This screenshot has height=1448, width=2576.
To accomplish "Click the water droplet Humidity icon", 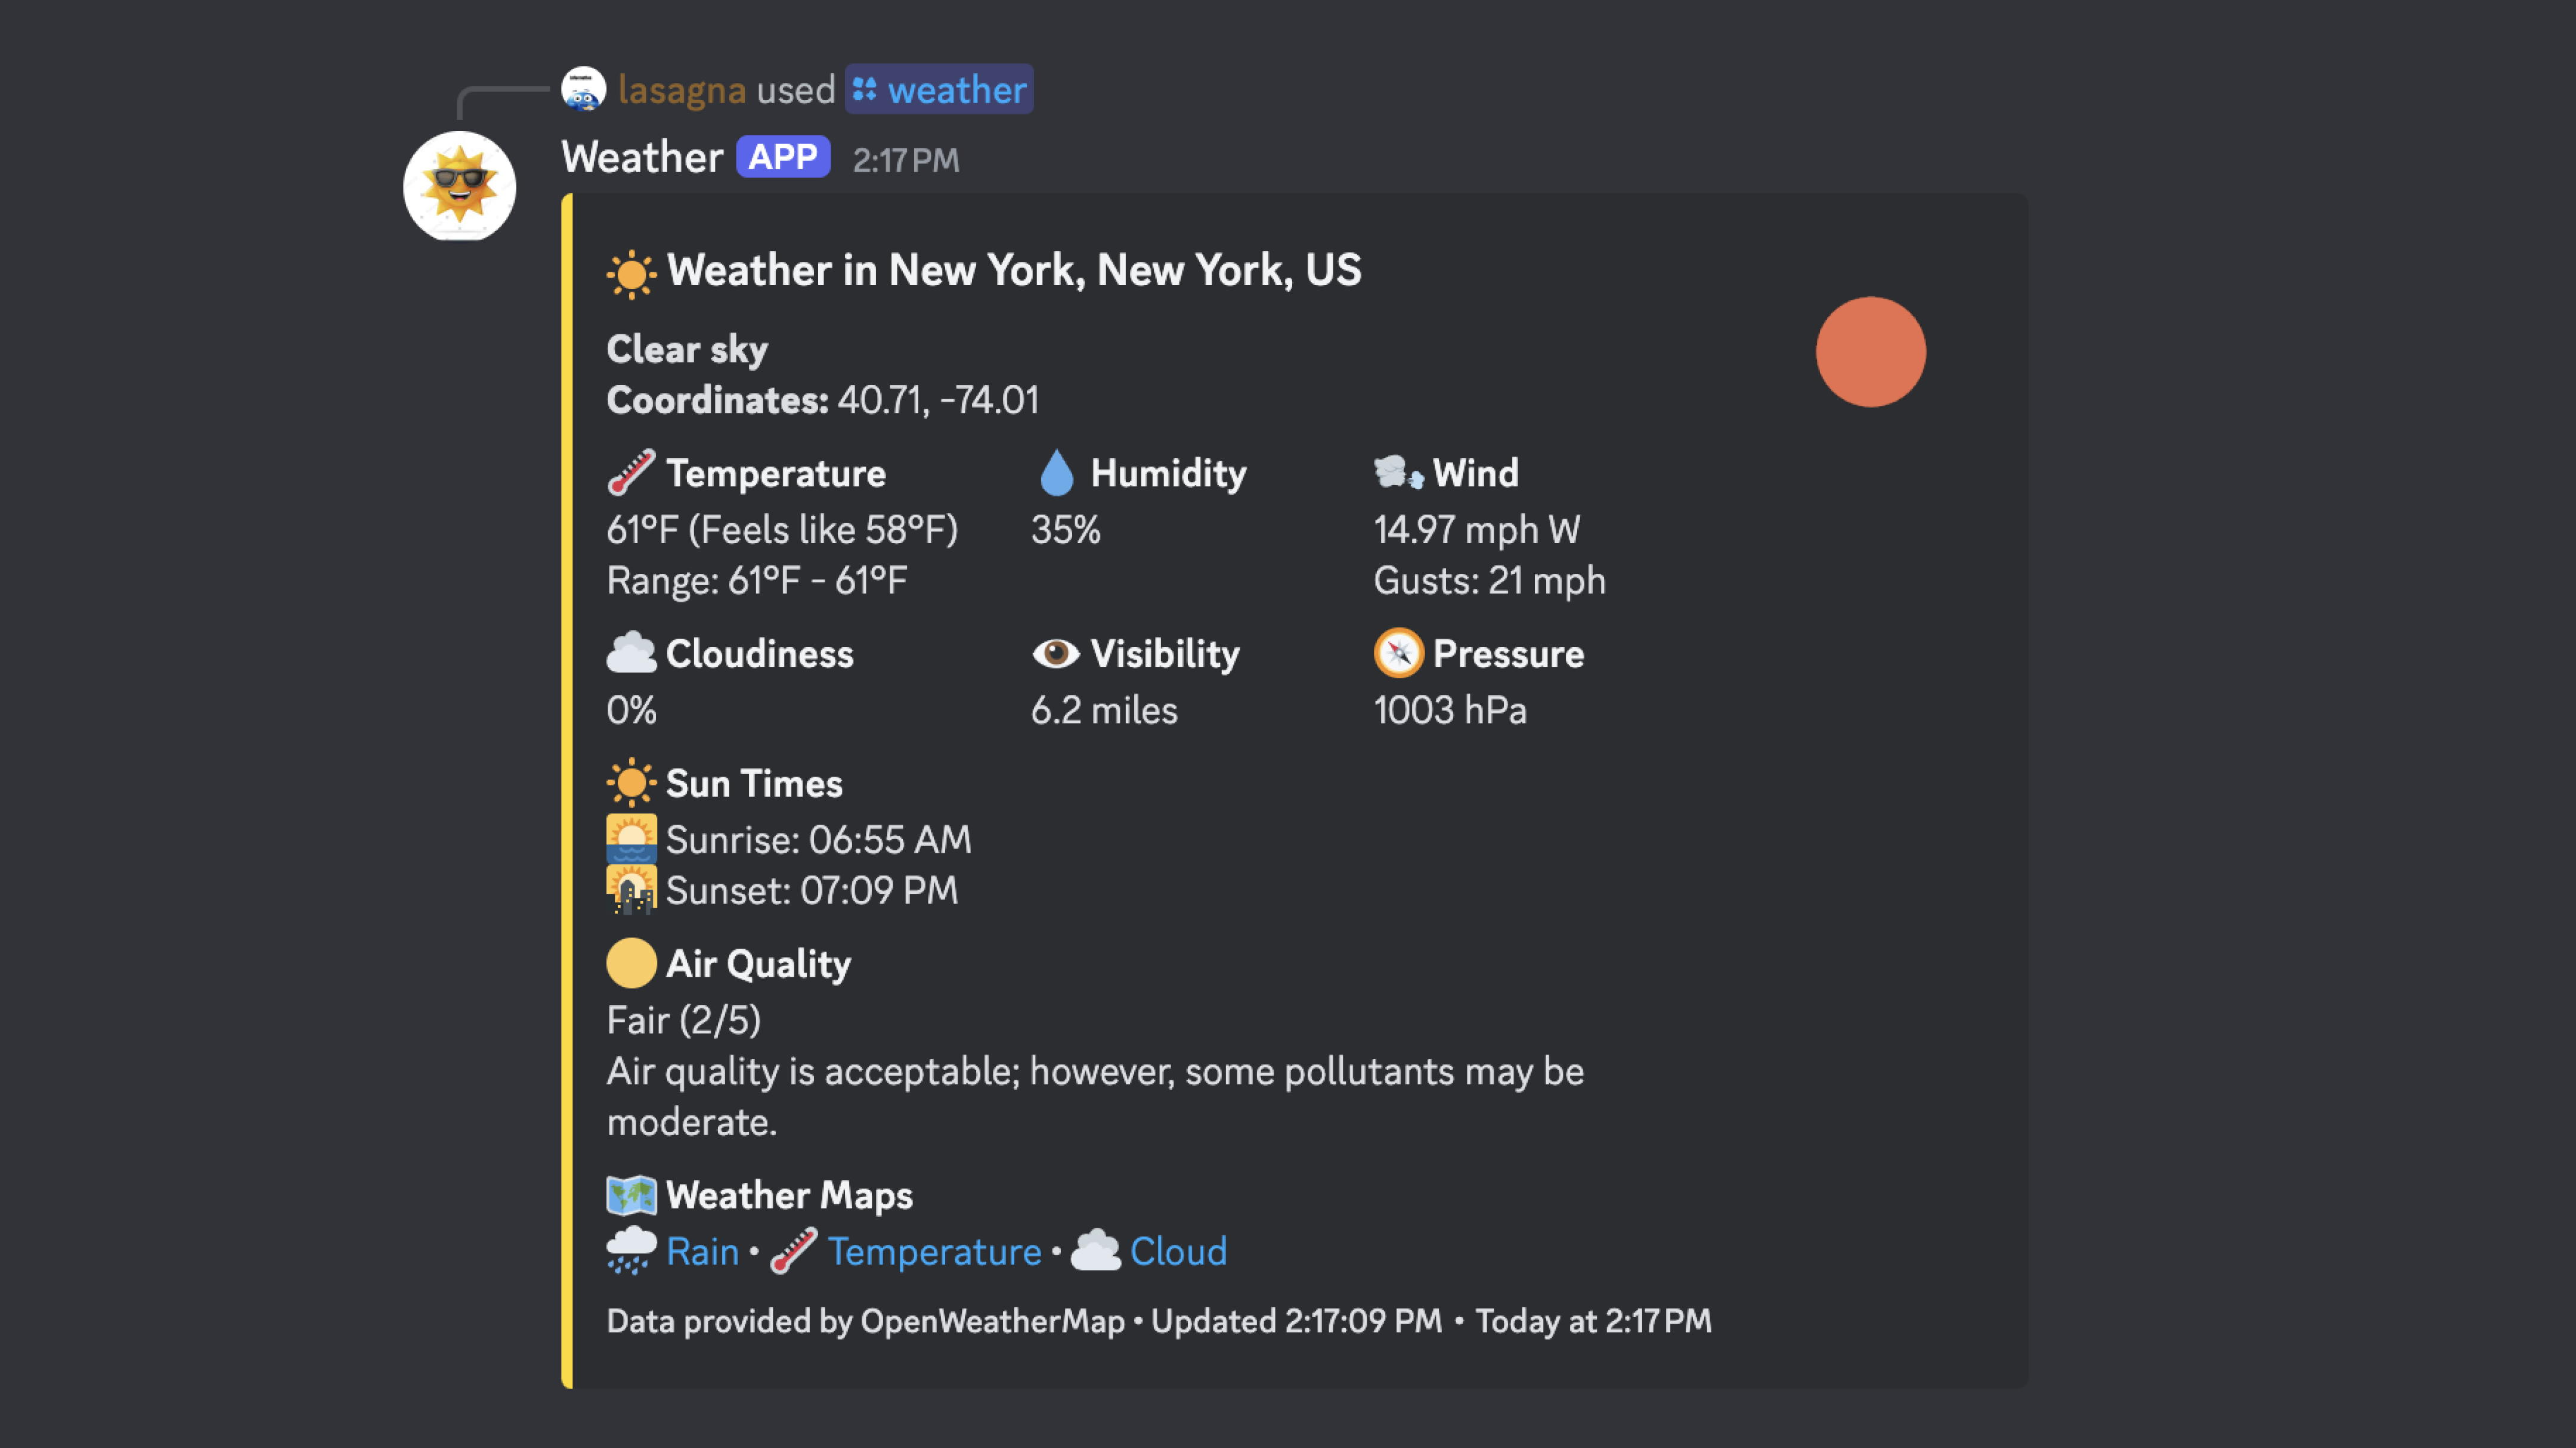I will click(x=1056, y=473).
